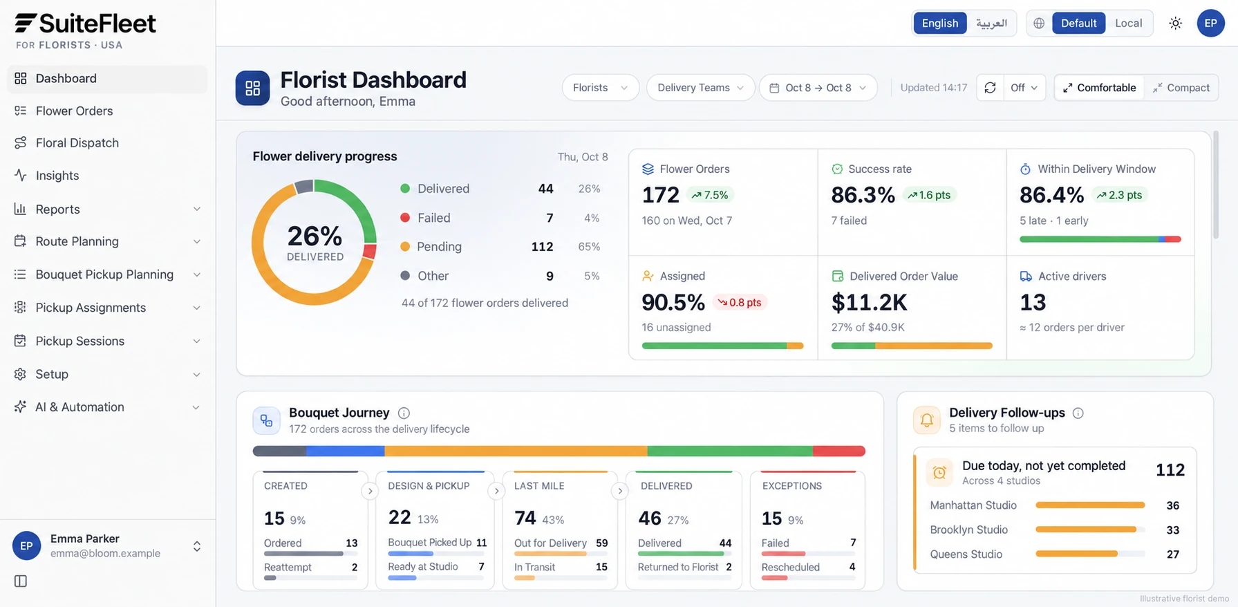1238x607 pixels.
Task: Open Dashboard in the sidebar
Action: [x=107, y=79]
